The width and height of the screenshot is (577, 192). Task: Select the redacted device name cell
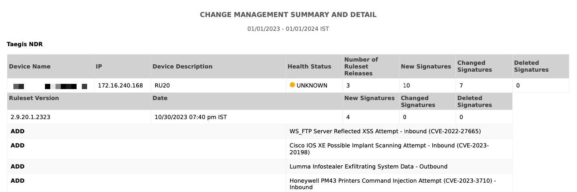coord(50,86)
